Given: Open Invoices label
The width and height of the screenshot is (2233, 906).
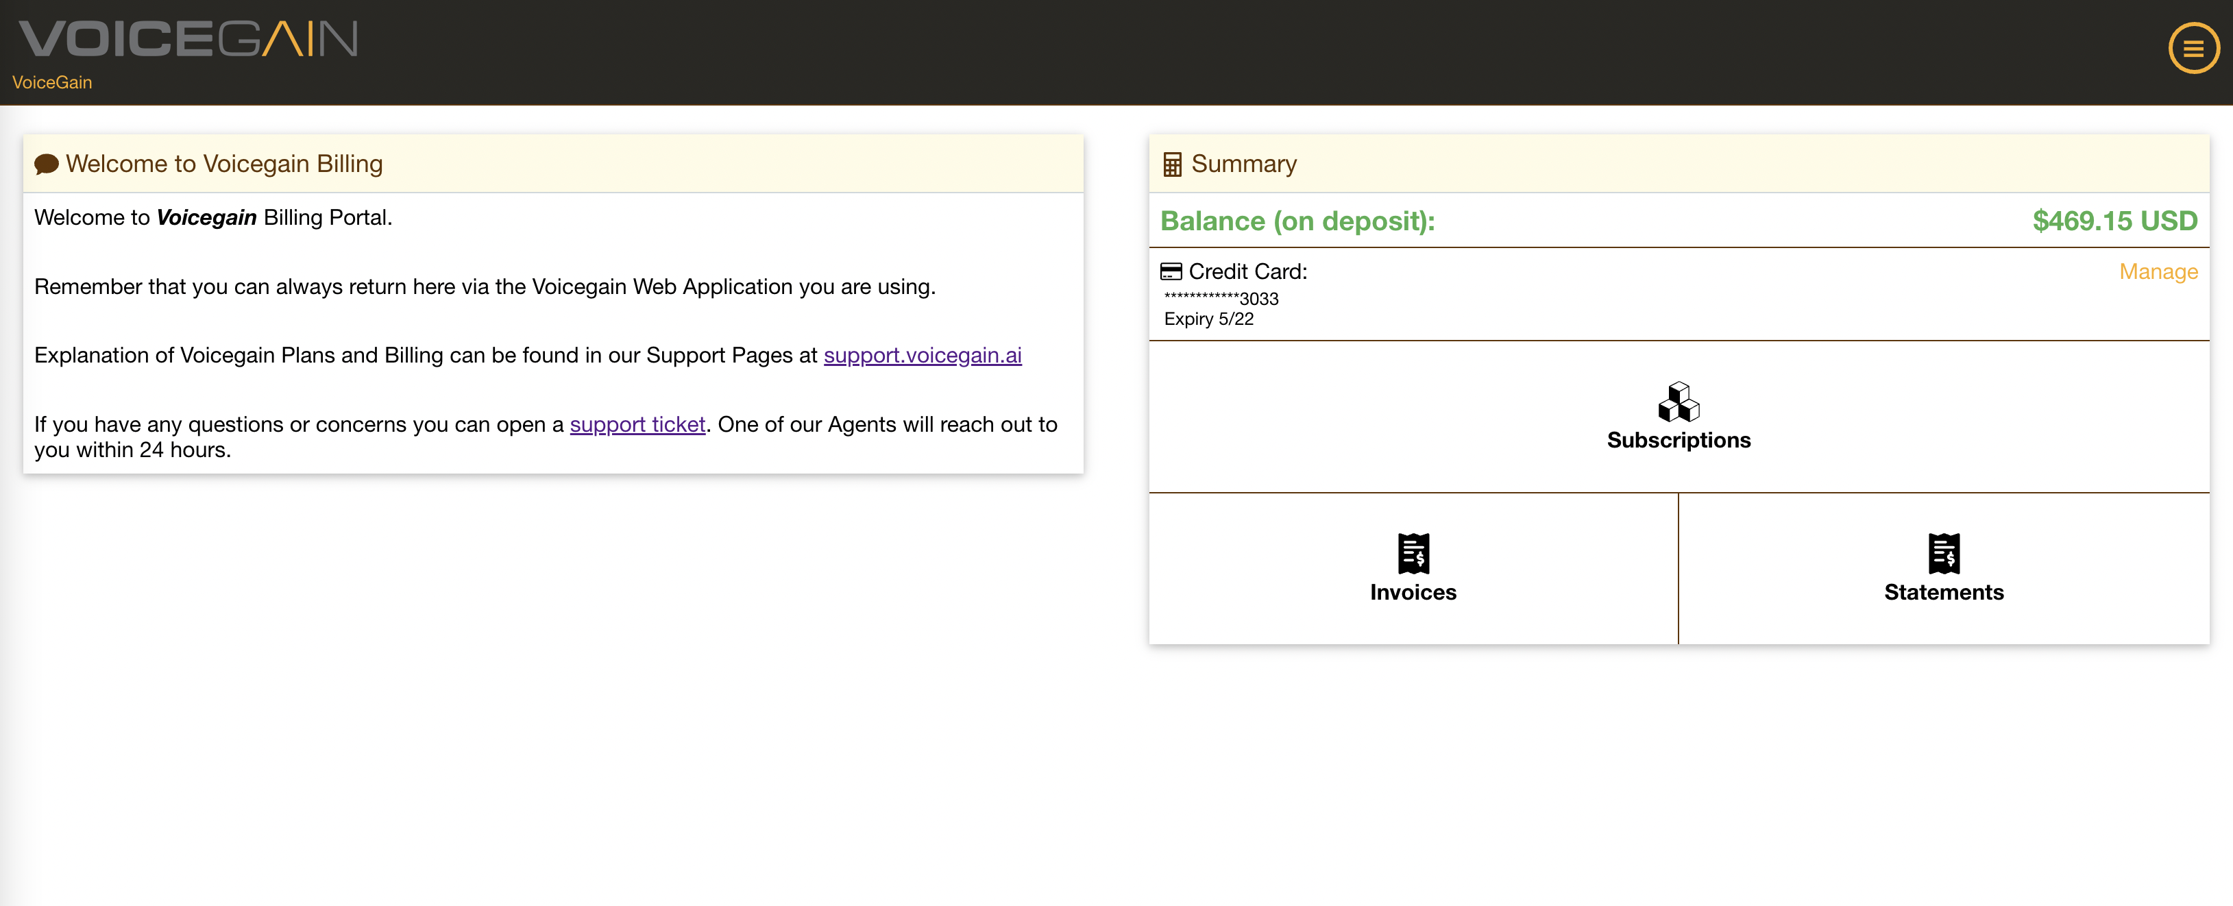Looking at the screenshot, I should click(1413, 592).
